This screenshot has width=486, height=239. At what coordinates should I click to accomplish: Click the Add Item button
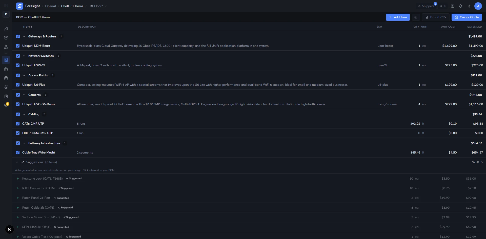[x=398, y=17]
